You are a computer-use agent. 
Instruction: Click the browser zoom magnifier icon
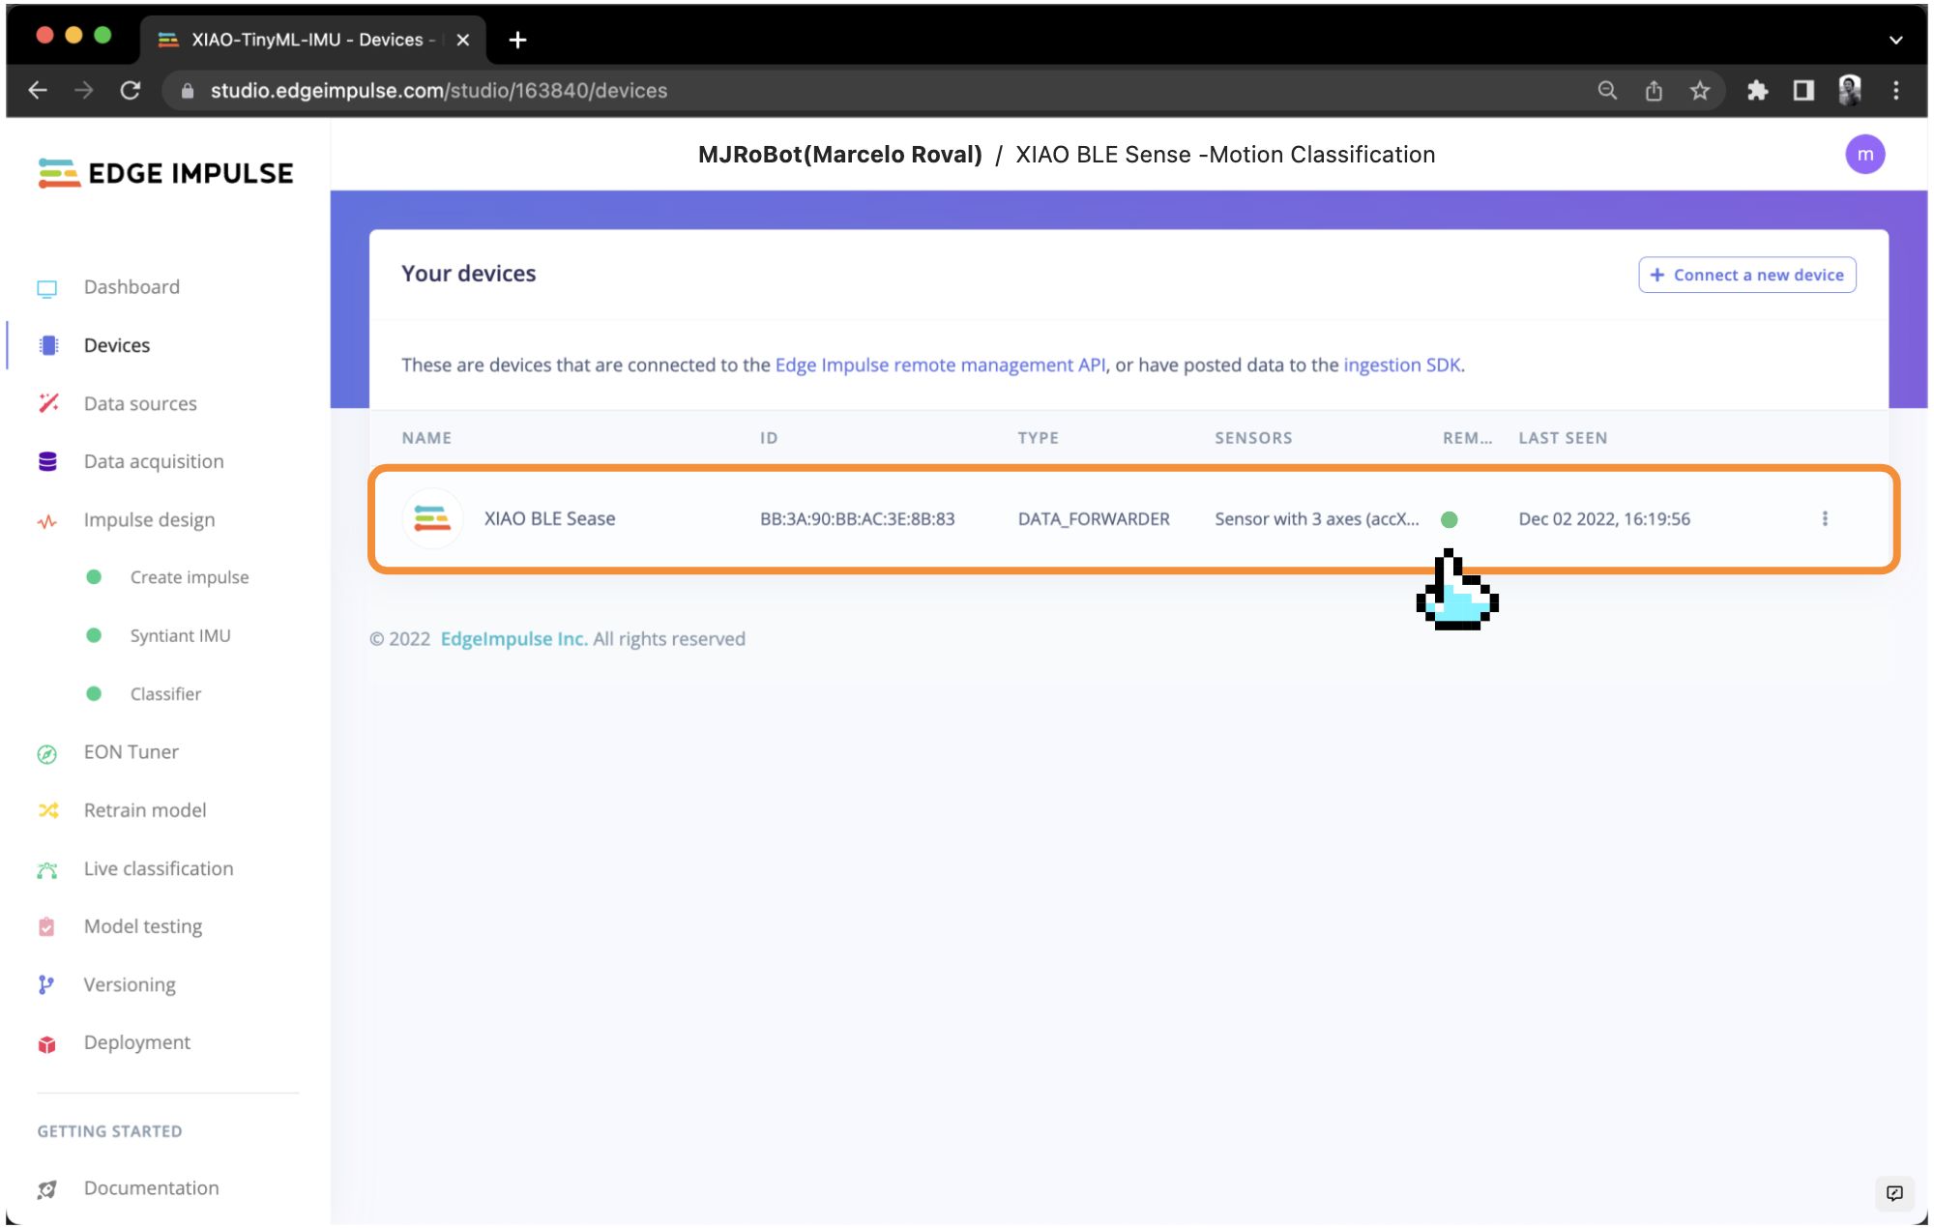click(1607, 90)
